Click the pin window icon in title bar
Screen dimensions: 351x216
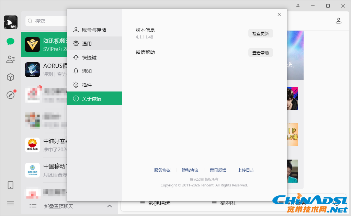click(x=298, y=6)
